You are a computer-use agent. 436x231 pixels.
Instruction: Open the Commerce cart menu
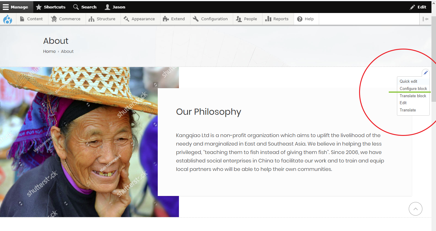(x=66, y=19)
